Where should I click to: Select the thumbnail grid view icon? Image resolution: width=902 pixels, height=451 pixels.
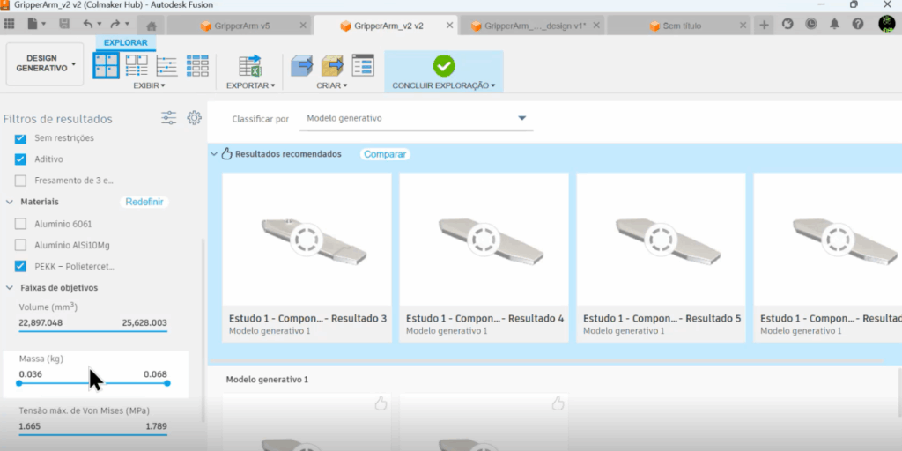(x=107, y=65)
